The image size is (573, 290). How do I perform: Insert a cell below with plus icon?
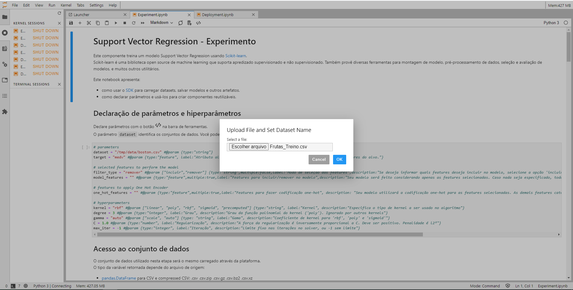coord(80,23)
